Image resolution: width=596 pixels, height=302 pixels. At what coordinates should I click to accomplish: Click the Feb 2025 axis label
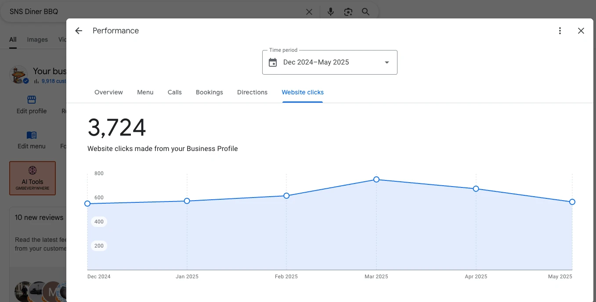[x=286, y=277]
